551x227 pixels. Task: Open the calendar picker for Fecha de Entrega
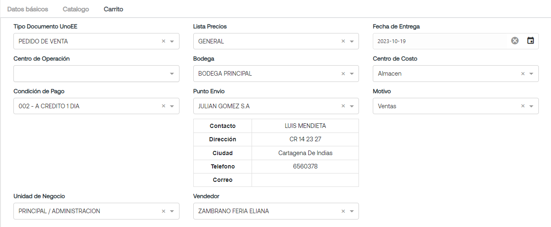530,41
